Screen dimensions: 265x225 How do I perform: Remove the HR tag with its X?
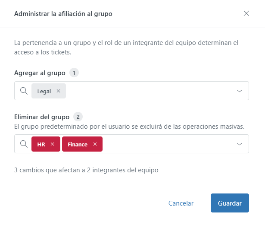pyautogui.click(x=53, y=144)
